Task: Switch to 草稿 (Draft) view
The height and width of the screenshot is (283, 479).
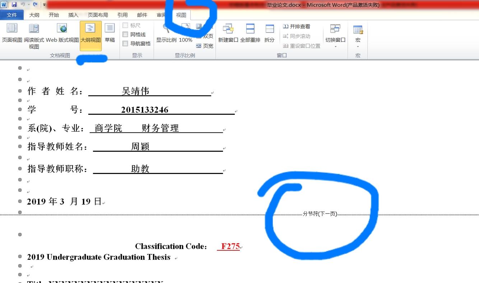Action: click(x=110, y=34)
